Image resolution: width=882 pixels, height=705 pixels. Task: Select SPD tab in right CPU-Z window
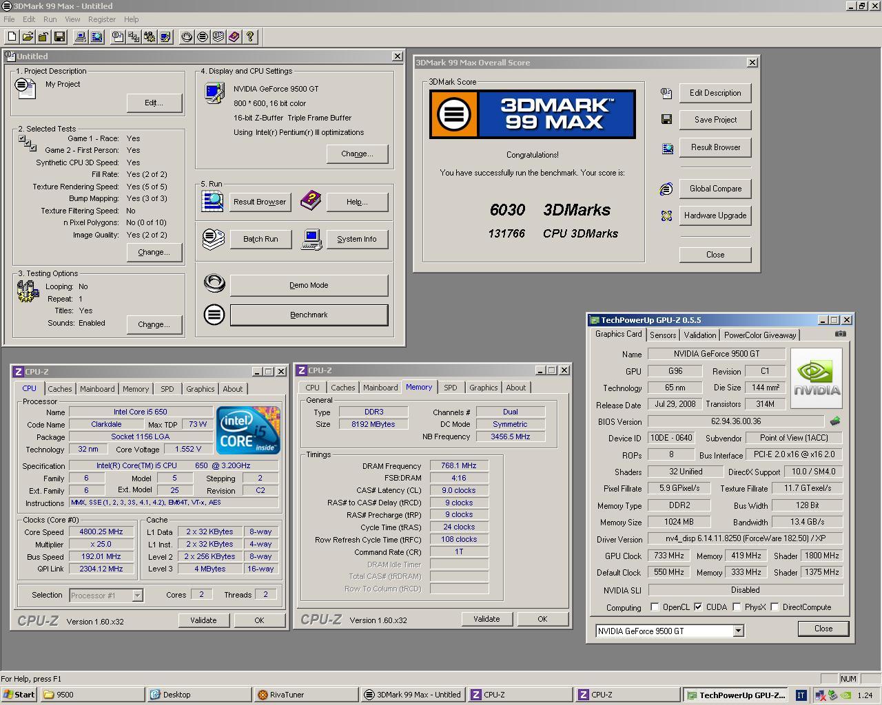[451, 388]
